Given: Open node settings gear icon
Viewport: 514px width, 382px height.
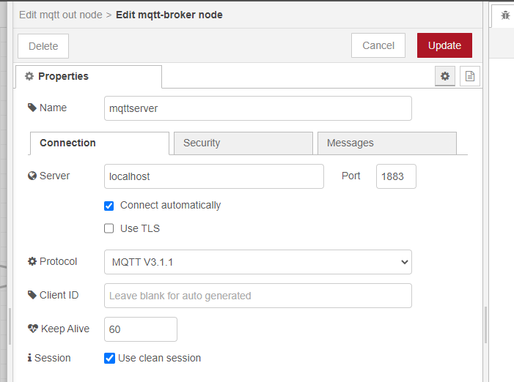Looking at the screenshot, I should [444, 76].
